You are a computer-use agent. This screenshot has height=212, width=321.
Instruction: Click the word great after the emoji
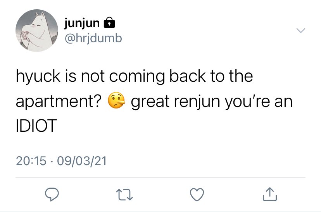click(150, 102)
